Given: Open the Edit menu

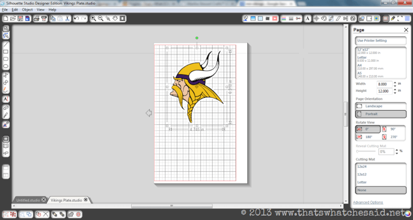Looking at the screenshot, I should [15, 10].
